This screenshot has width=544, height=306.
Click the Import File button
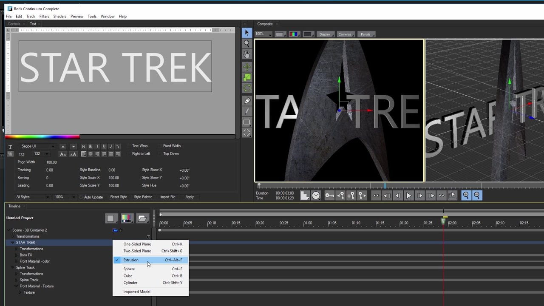167,197
